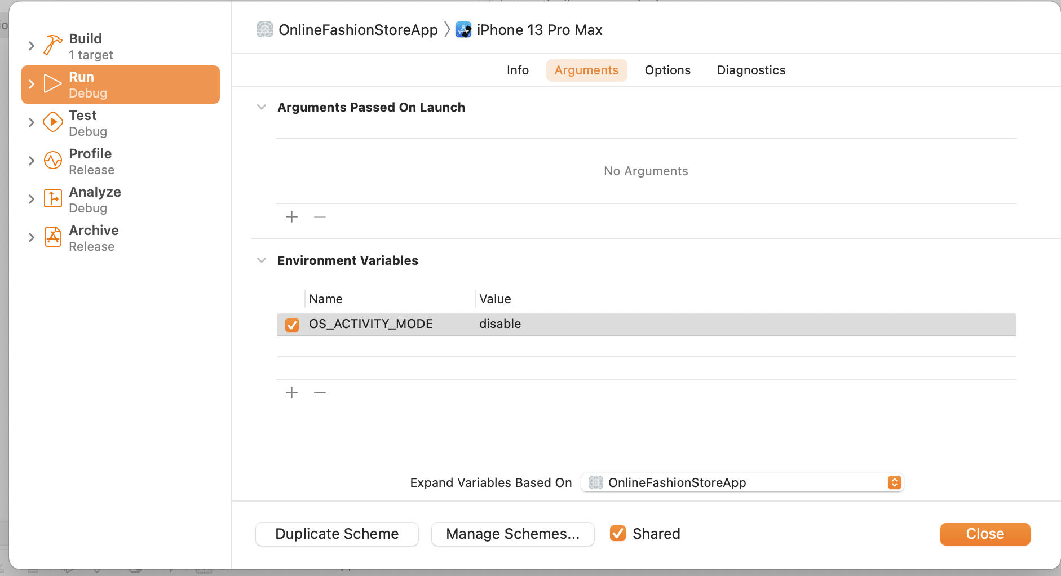Viewport: 1061px width, 576px height.
Task: Select the Analyze action icon
Action: [53, 199]
